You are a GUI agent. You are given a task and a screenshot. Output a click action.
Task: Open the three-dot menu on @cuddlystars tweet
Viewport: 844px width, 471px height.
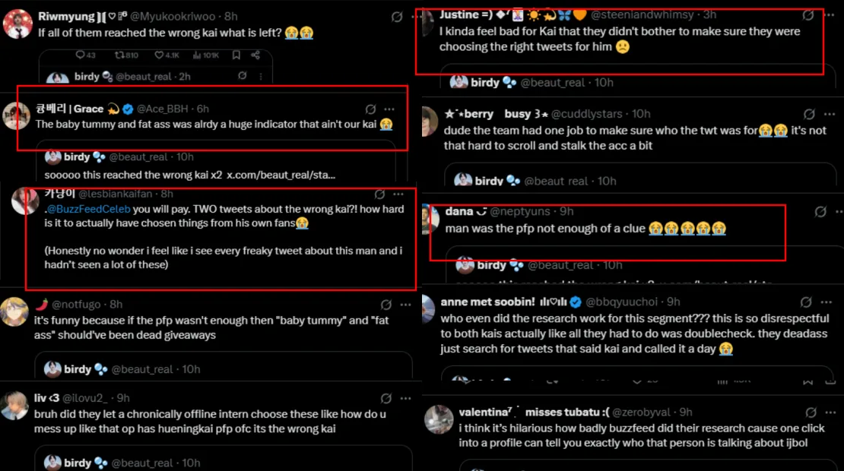(828, 114)
